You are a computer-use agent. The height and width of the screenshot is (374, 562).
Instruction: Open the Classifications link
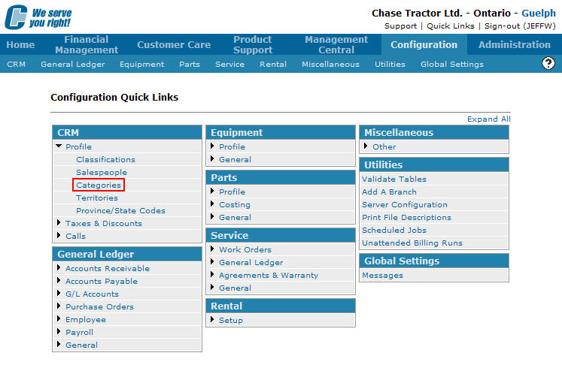point(106,160)
